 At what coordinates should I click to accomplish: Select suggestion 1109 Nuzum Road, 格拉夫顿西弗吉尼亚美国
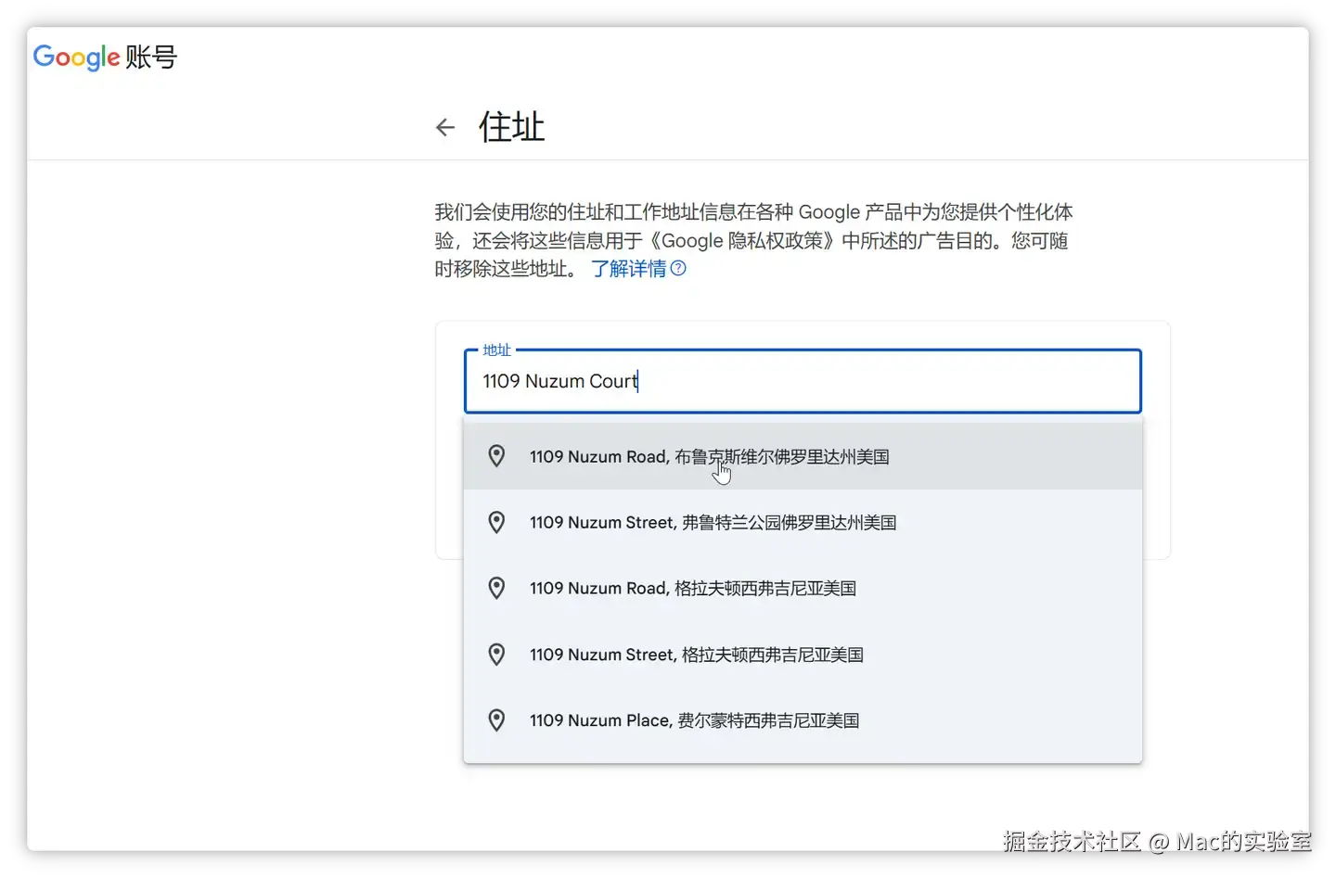click(803, 588)
